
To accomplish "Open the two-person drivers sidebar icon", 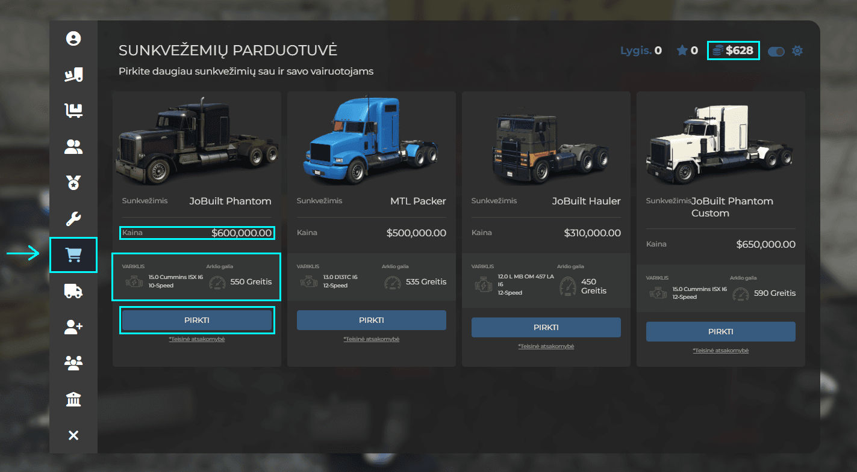I will 73,147.
